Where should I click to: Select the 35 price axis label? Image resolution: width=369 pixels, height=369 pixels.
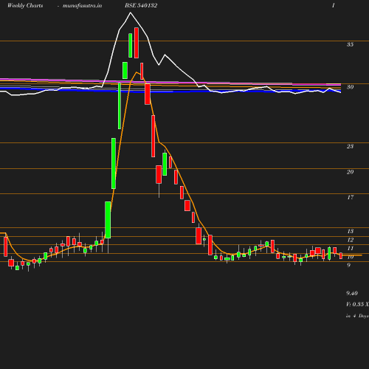click(350, 44)
